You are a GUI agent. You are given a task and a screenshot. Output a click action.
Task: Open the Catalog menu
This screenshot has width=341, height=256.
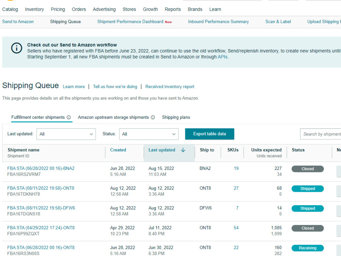[10, 9]
